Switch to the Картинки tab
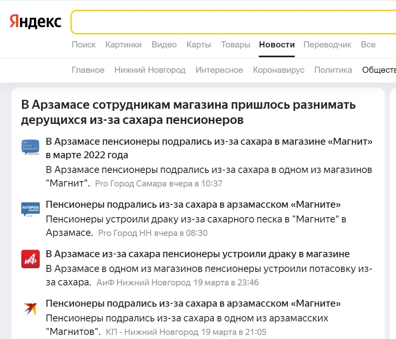396x339 pixels. pos(124,45)
